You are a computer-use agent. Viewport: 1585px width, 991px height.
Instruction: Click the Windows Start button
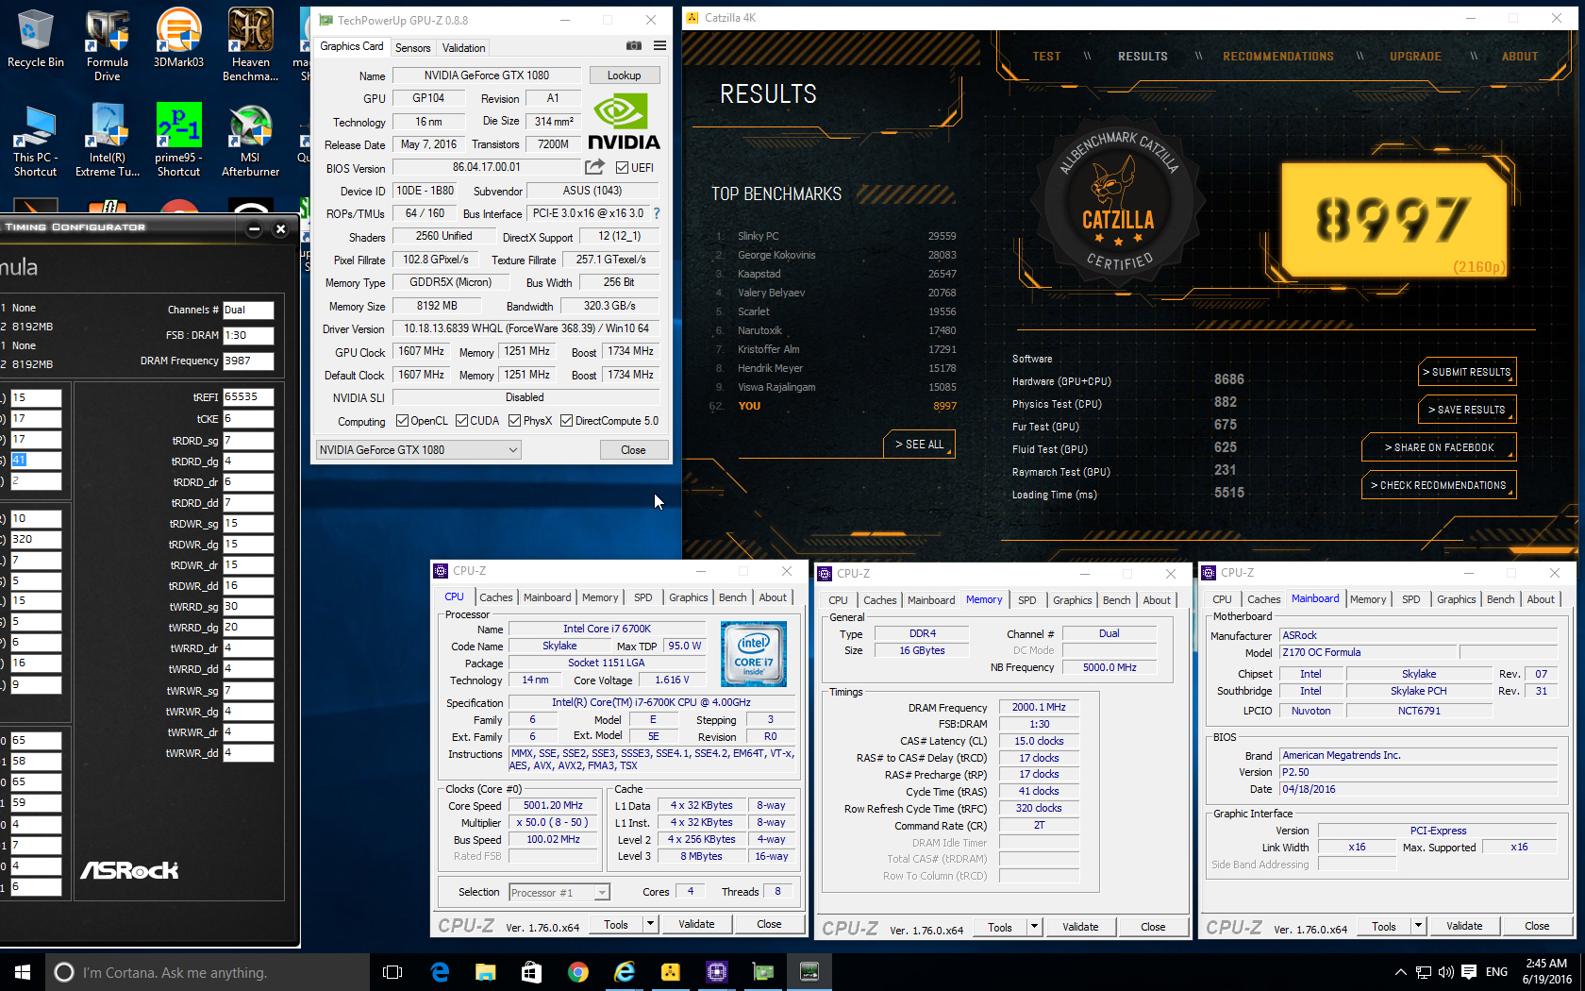pyautogui.click(x=23, y=972)
